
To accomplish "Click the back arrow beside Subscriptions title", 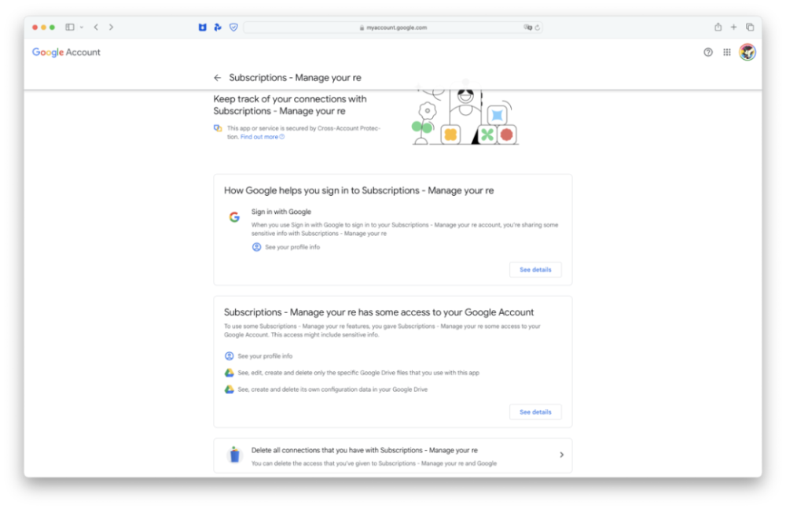I will (x=217, y=78).
